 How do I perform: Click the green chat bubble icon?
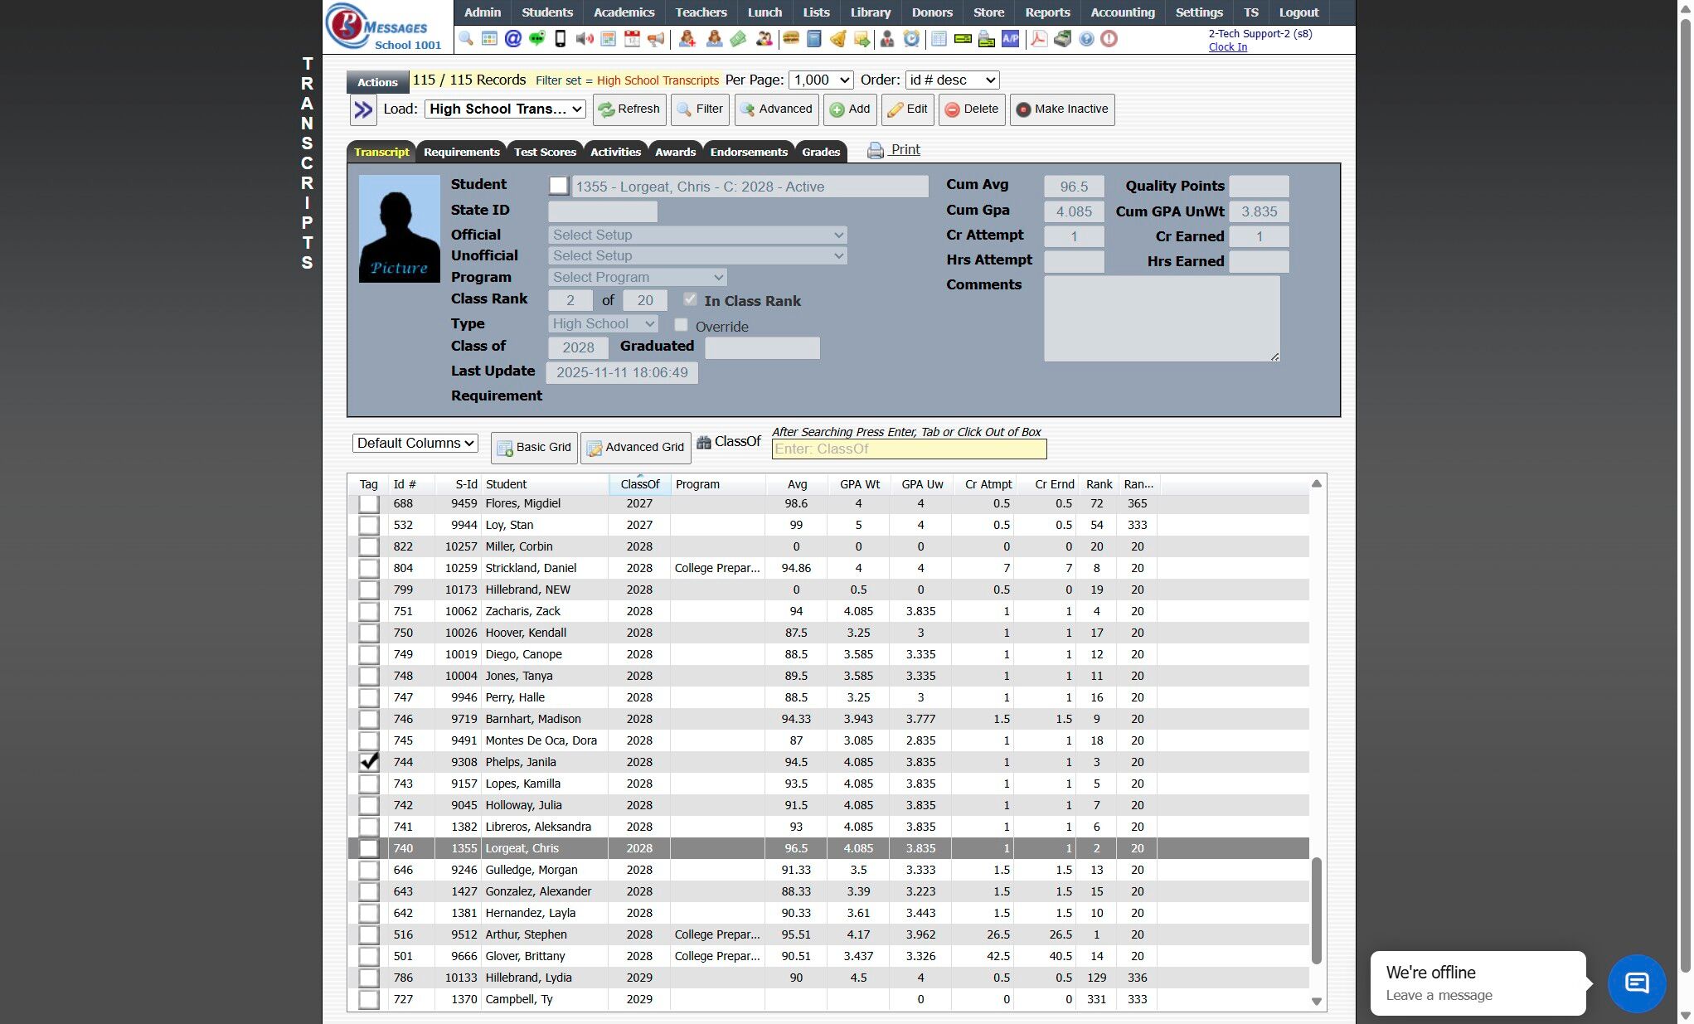(536, 39)
